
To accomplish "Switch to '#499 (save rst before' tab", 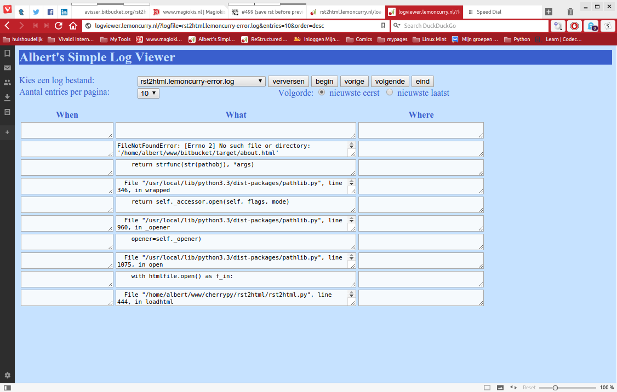I will click(x=267, y=12).
